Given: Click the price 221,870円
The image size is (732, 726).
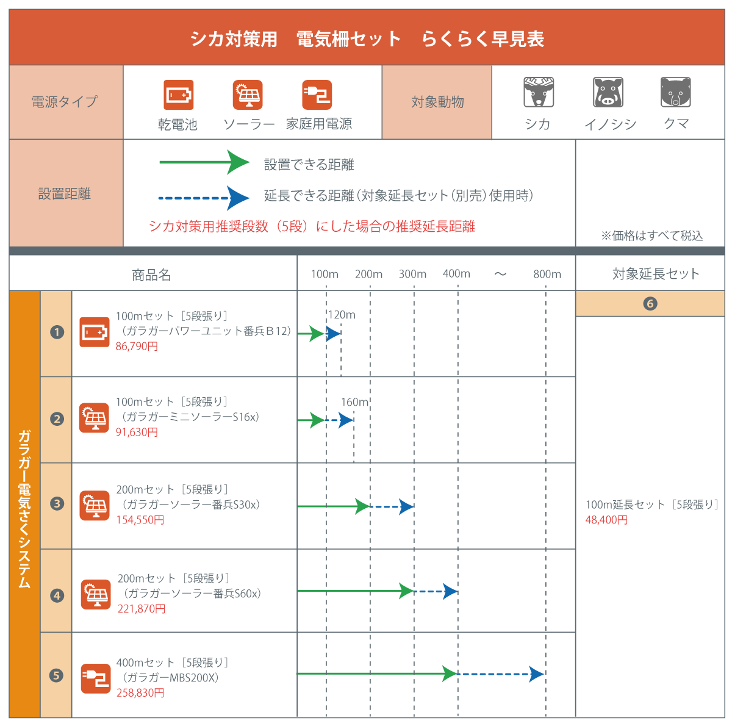Looking at the screenshot, I should [x=142, y=609].
